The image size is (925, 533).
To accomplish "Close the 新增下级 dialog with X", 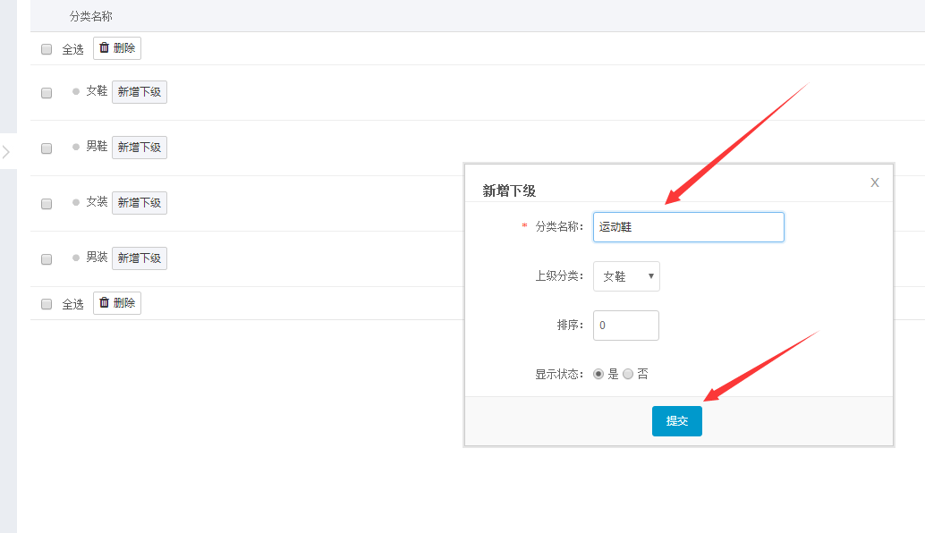I will pyautogui.click(x=875, y=182).
